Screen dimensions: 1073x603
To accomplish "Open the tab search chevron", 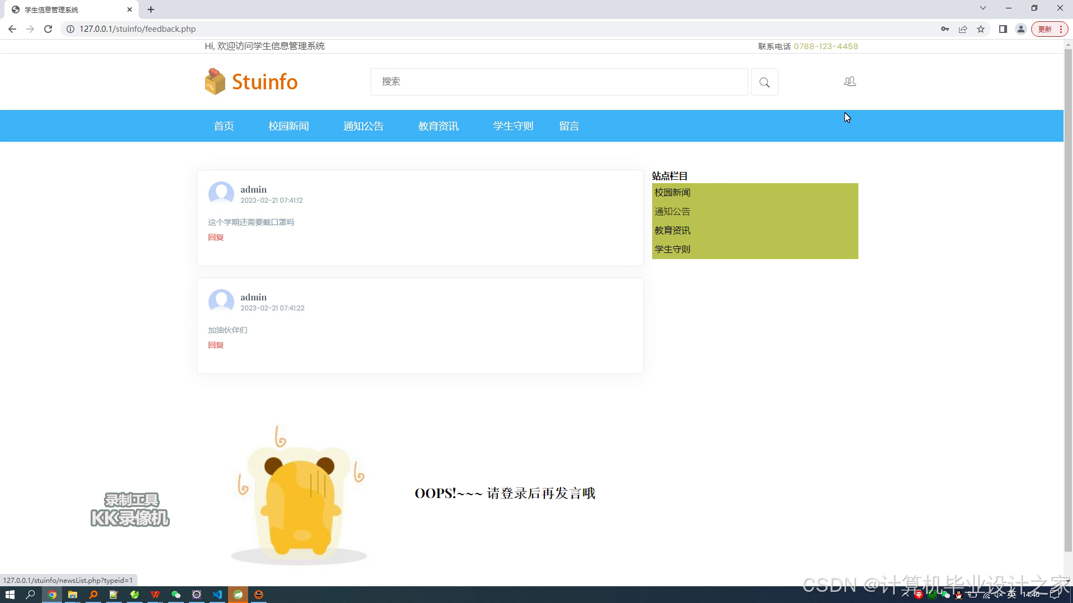I will [x=983, y=8].
